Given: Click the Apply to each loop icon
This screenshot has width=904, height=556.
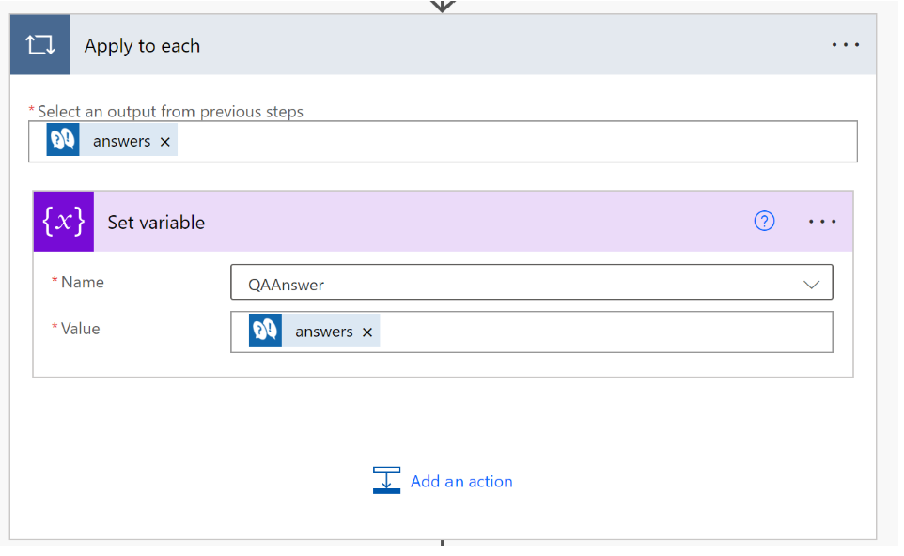Looking at the screenshot, I should (x=40, y=45).
